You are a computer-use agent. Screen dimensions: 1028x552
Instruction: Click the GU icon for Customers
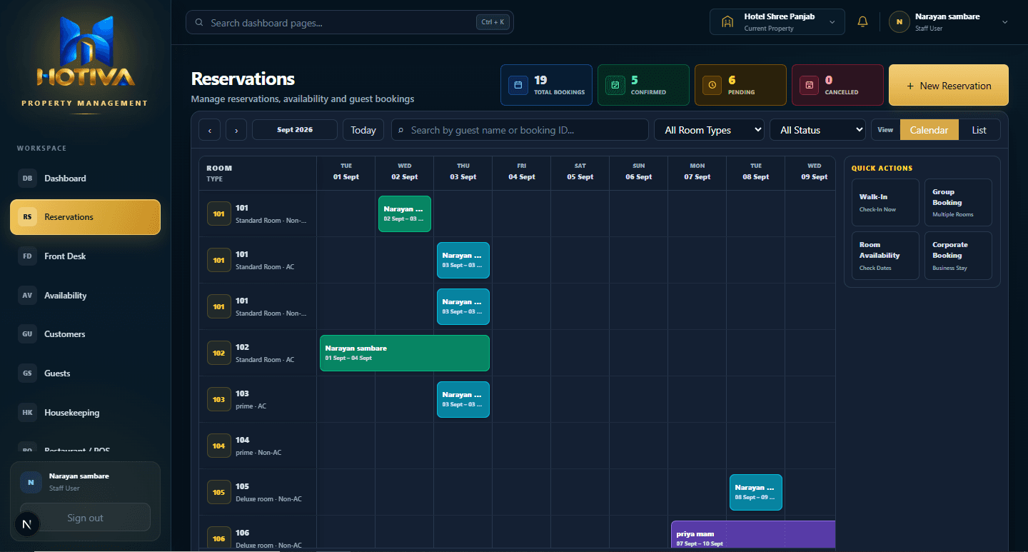pyautogui.click(x=27, y=334)
